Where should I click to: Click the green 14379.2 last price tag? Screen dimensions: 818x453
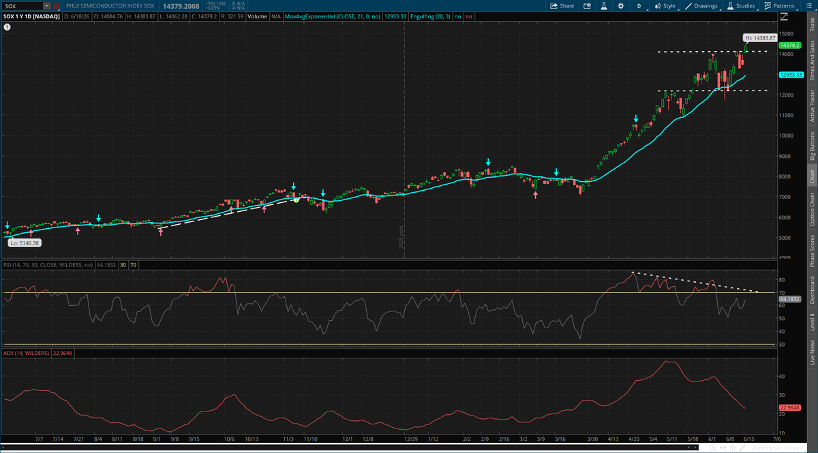coord(791,45)
